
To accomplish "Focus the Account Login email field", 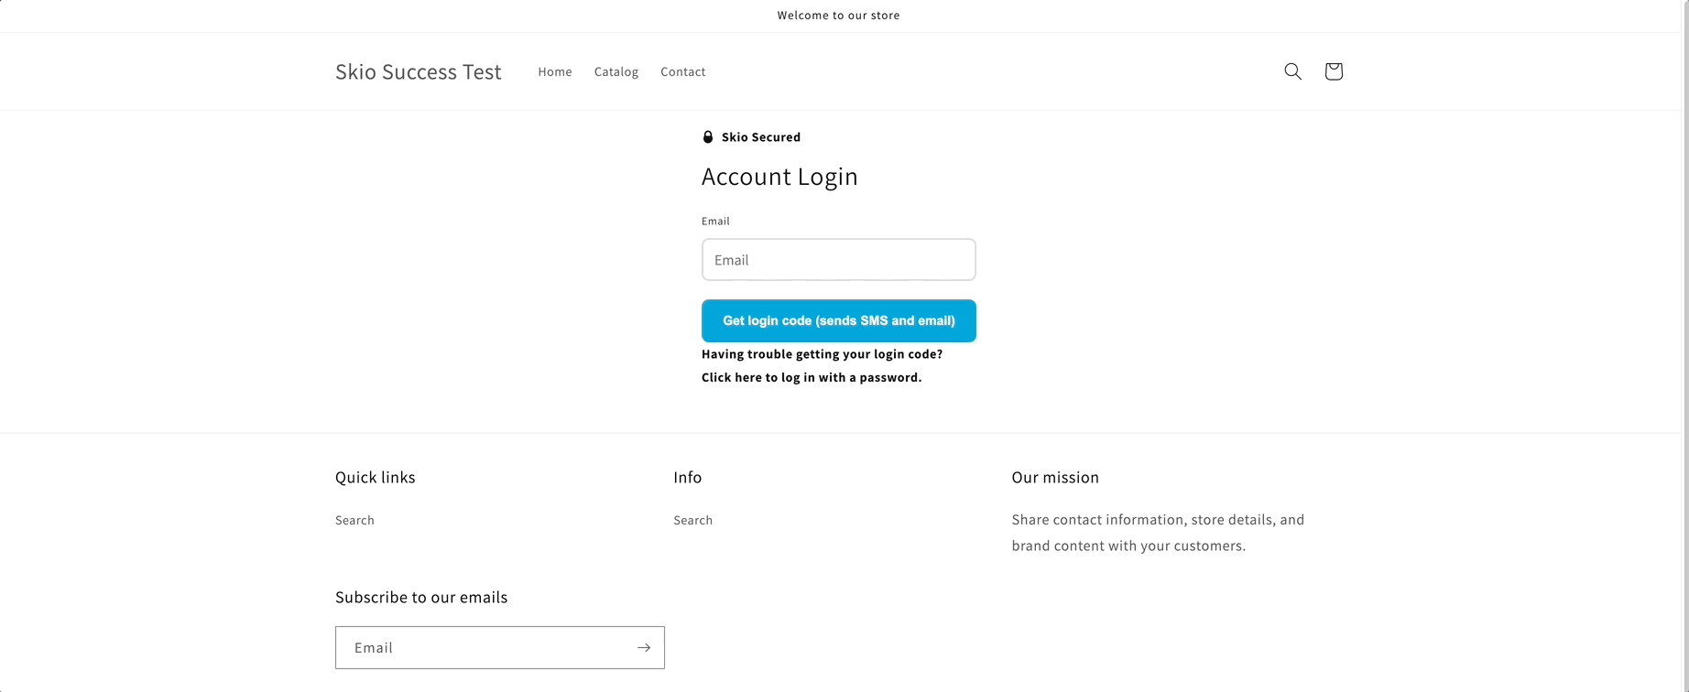I will coord(839,260).
